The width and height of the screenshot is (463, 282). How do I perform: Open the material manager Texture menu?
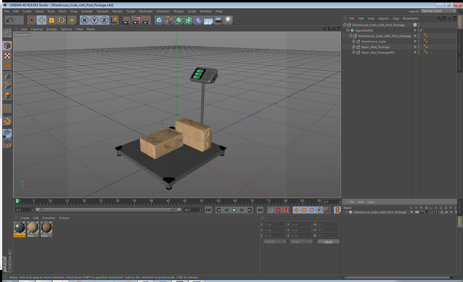[64, 218]
